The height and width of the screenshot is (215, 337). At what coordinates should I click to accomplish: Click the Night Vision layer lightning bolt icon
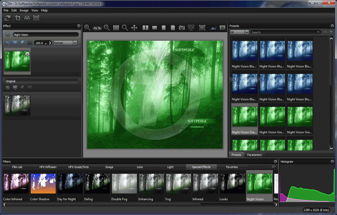click(x=22, y=43)
